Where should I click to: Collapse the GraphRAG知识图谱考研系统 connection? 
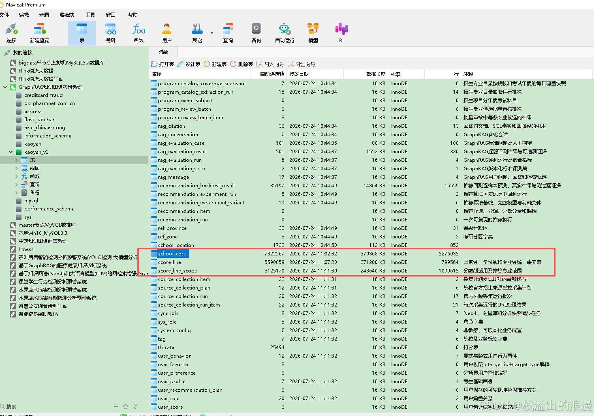tap(5, 87)
